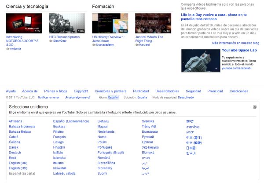Pick Português (Brasil) language option
This screenshot has width=264, height=186.
(110, 153)
